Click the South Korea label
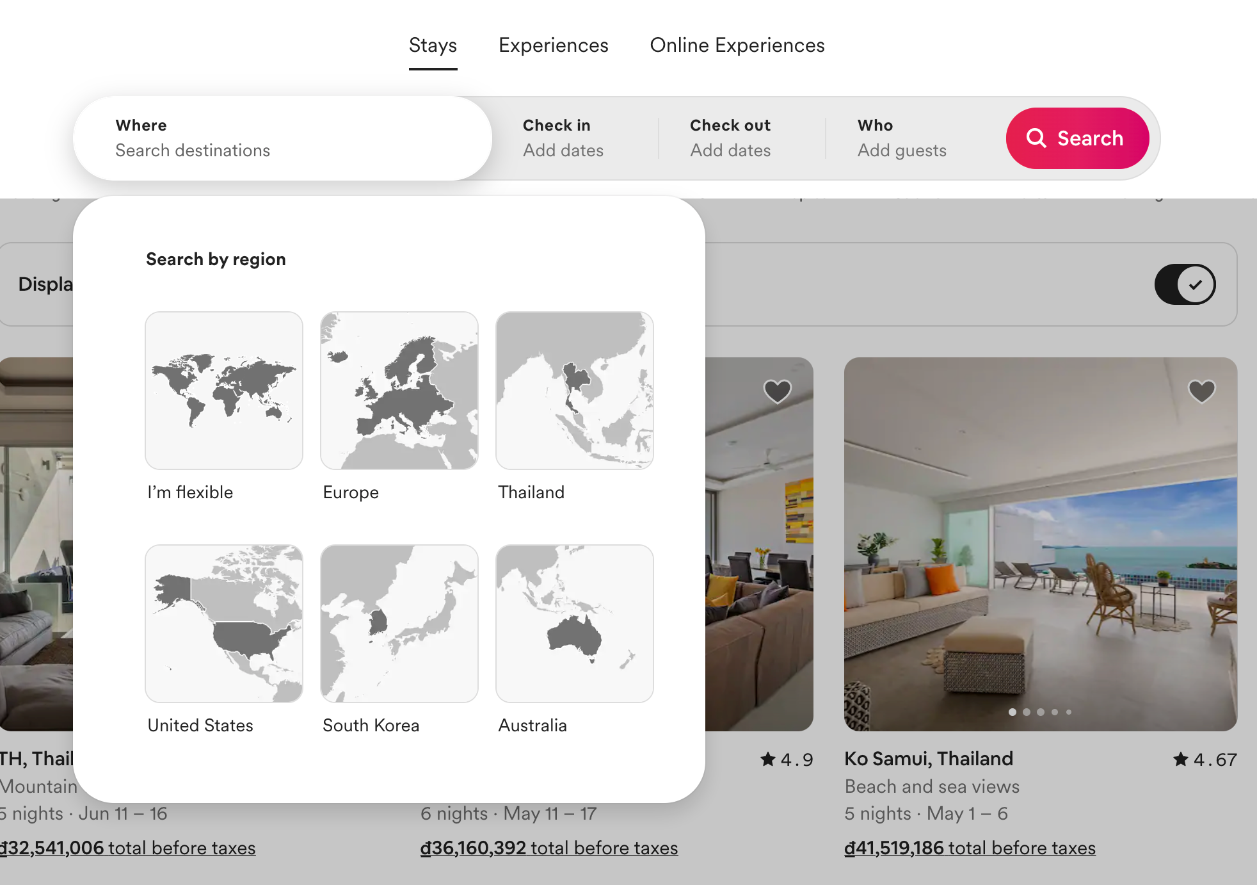Image resolution: width=1257 pixels, height=885 pixels. coord(371,726)
